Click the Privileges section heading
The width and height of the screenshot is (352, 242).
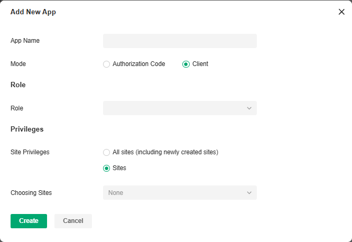click(x=27, y=129)
